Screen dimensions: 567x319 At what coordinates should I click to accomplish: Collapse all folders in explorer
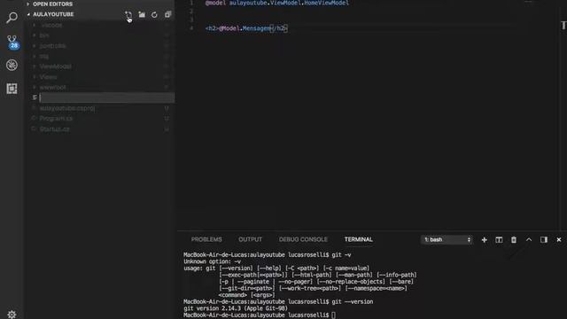(167, 15)
